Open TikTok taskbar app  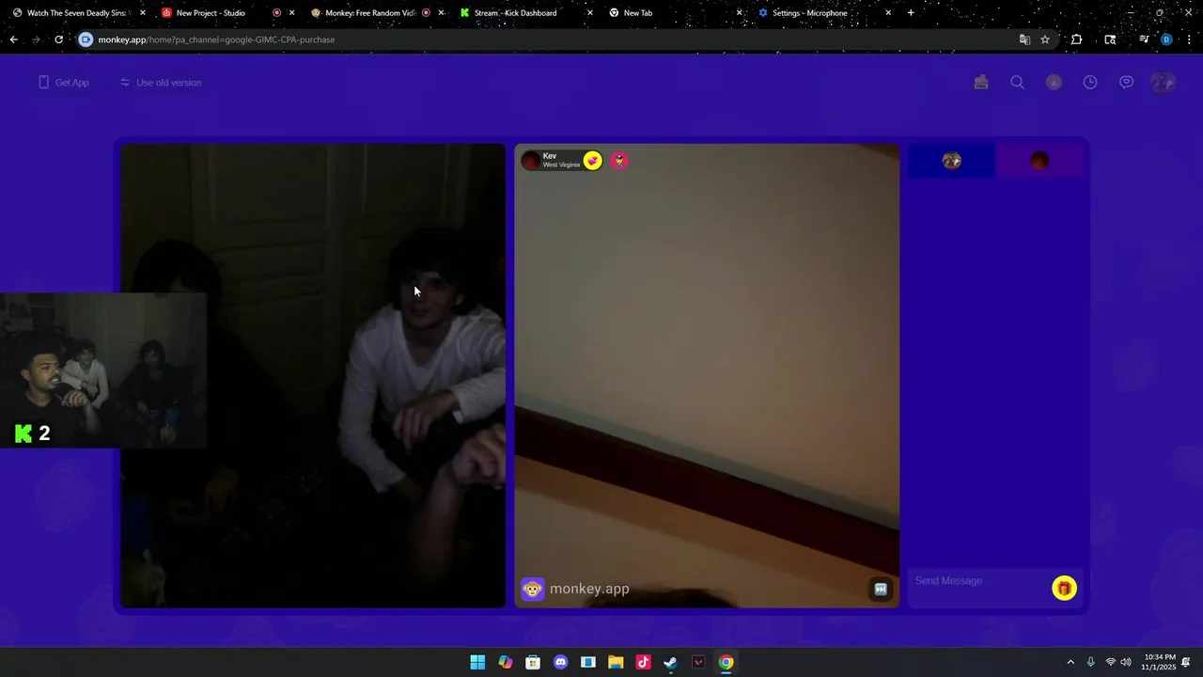[643, 662]
